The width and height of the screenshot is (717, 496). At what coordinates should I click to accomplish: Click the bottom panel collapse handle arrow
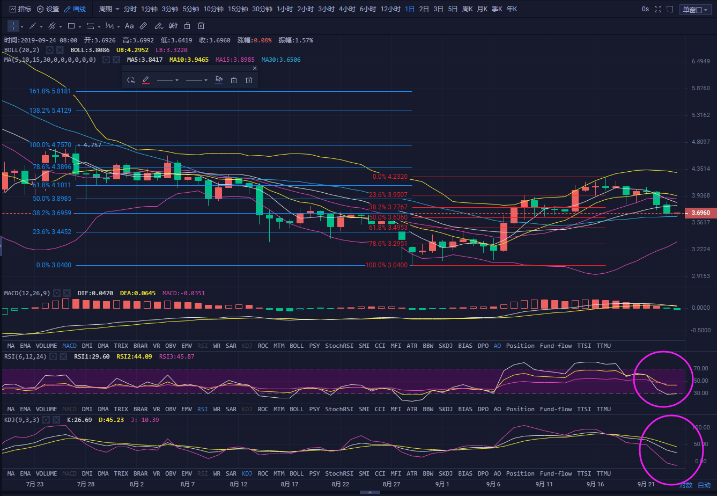pos(369,492)
